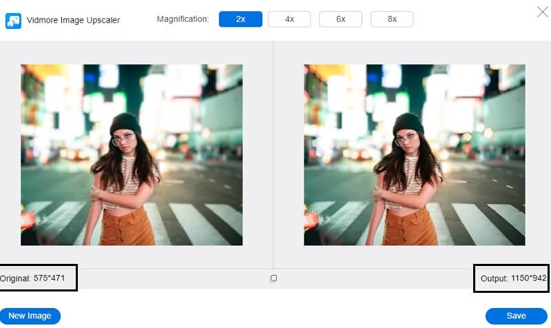Click the overlapping-squares compare icon below the previews
The image size is (551, 328).
[x=273, y=278]
